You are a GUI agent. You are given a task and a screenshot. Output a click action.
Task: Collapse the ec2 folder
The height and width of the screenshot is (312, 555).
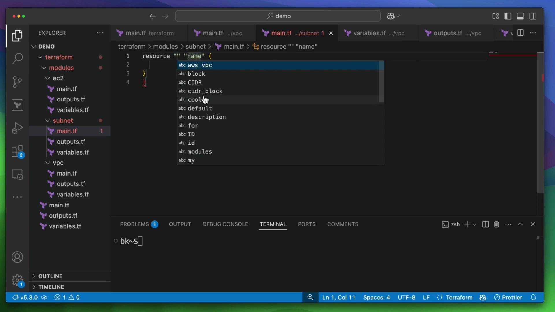tap(48, 78)
